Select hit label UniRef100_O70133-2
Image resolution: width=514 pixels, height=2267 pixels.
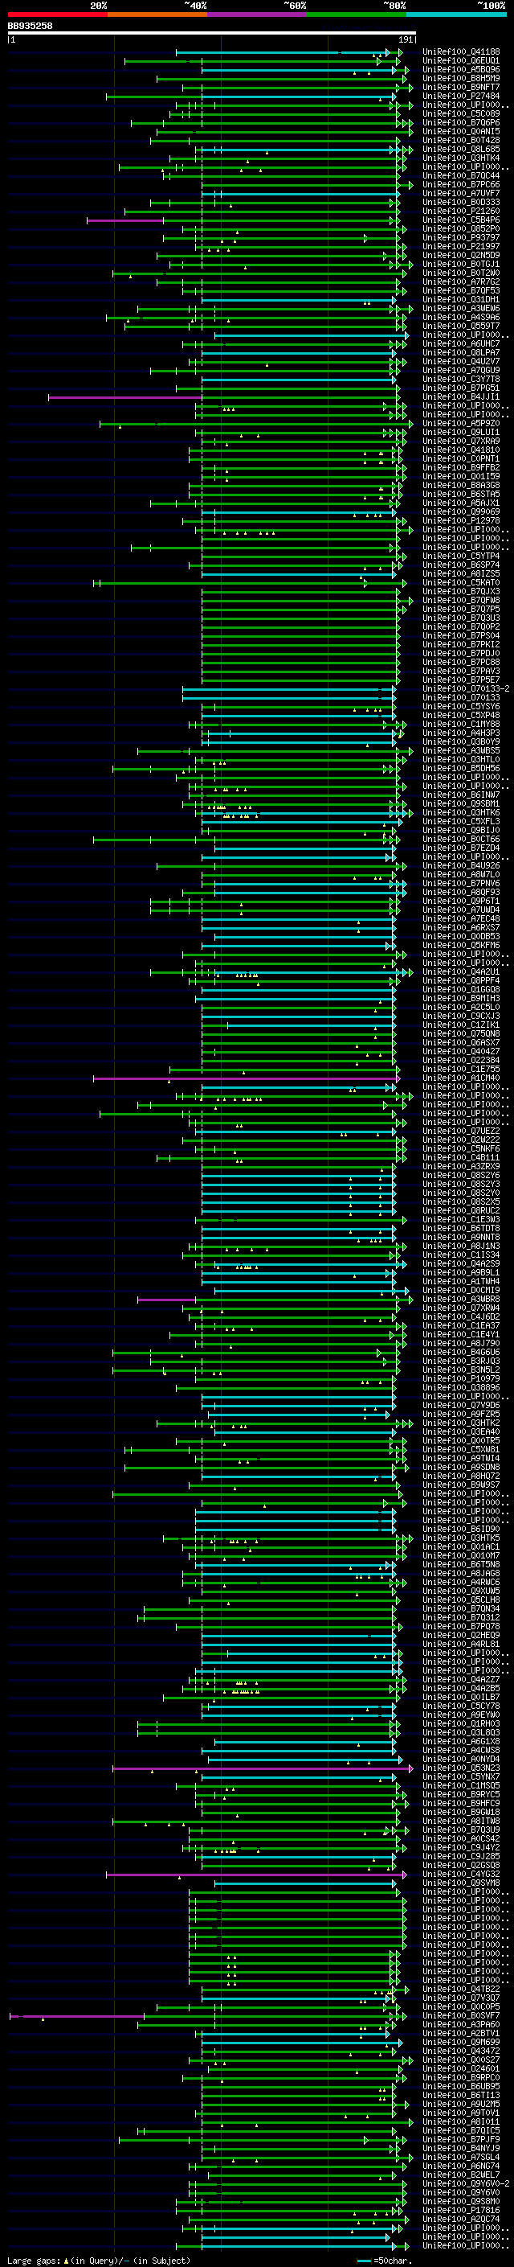tap(467, 689)
